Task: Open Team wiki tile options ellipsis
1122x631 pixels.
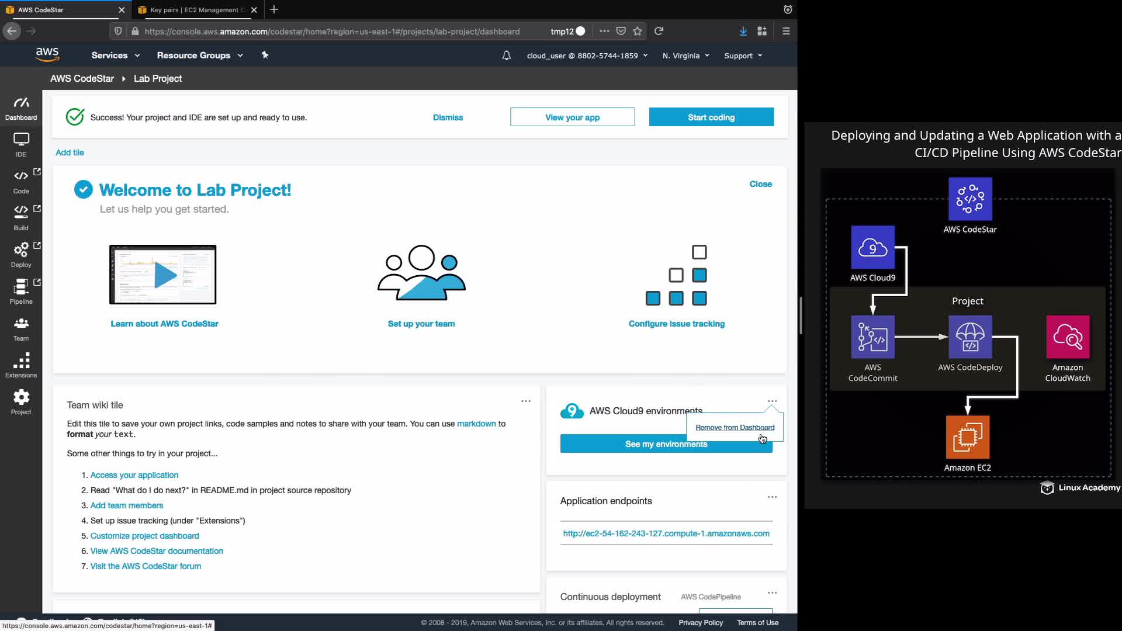Action: coord(525,401)
